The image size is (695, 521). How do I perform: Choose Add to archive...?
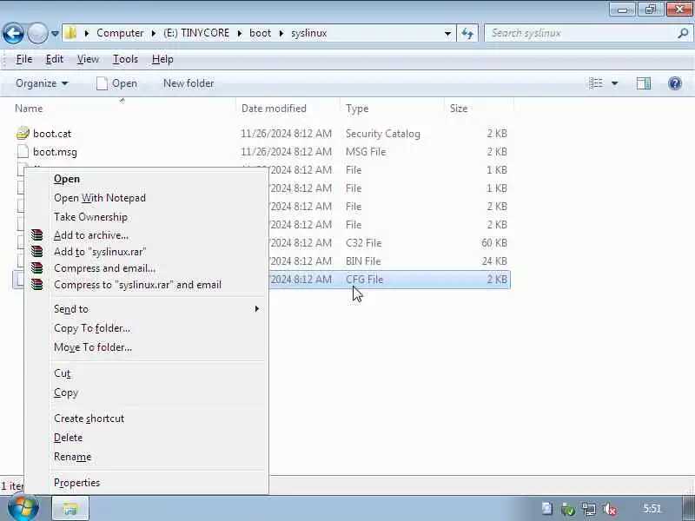coord(91,235)
